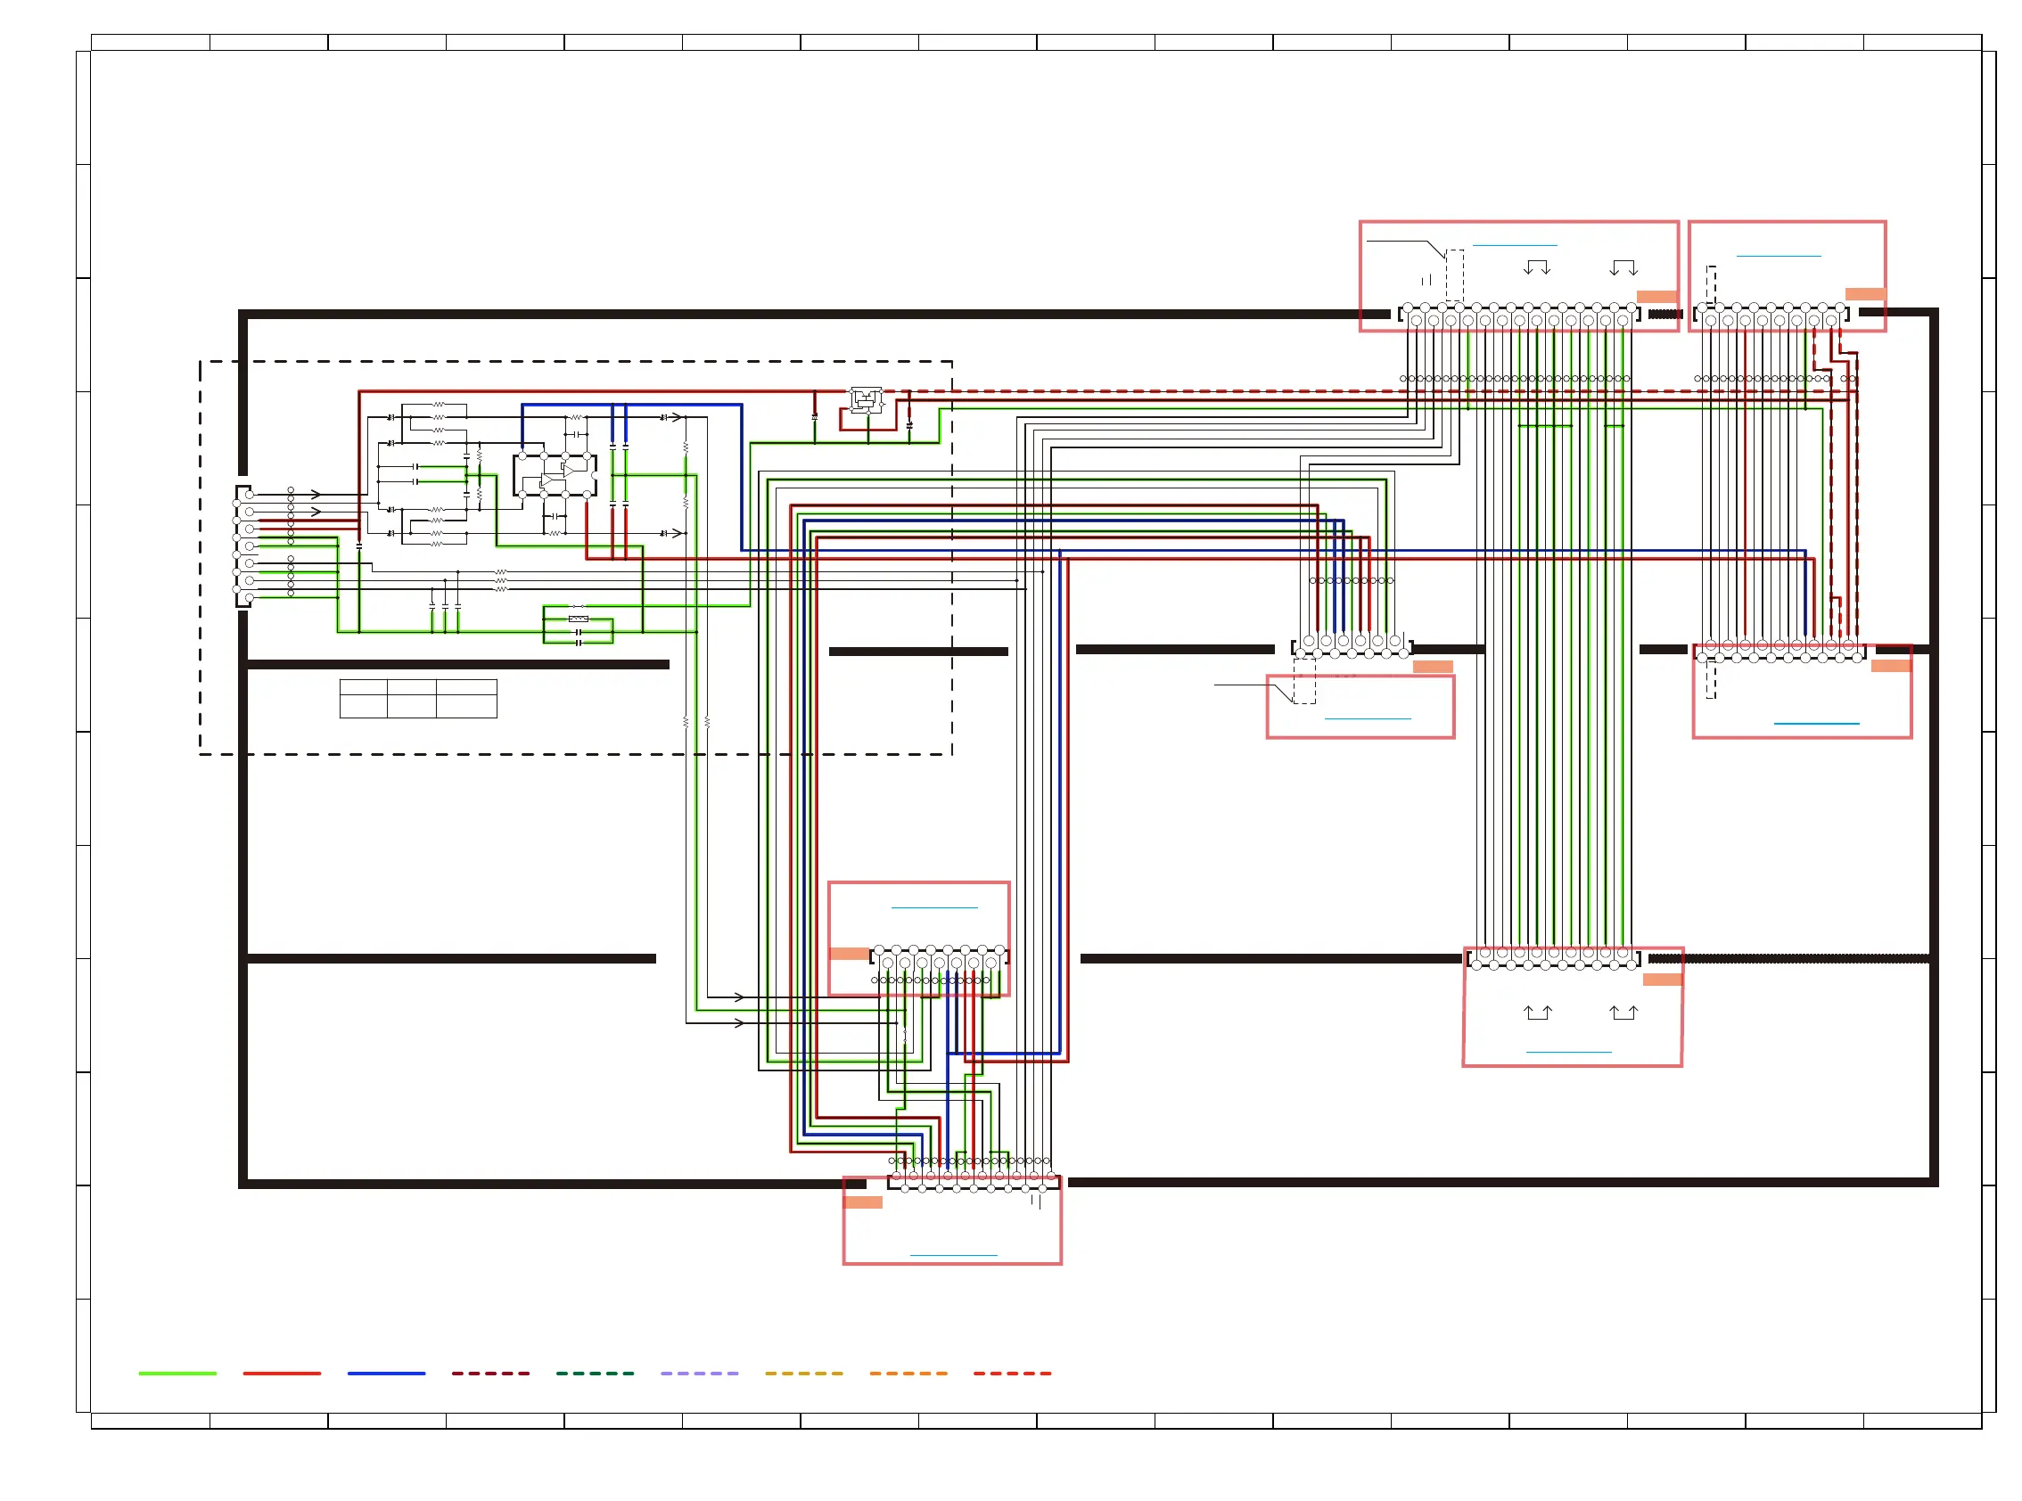2022x1501 pixels.
Task: Select the connector inside the center red box
Action: pyautogui.click(x=939, y=956)
